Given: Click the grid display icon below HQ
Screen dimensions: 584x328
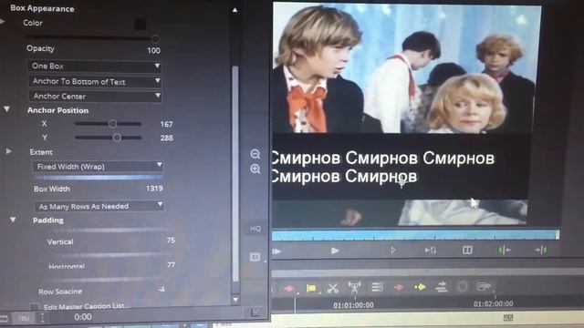Looking at the screenshot, I should pyautogui.click(x=255, y=257).
